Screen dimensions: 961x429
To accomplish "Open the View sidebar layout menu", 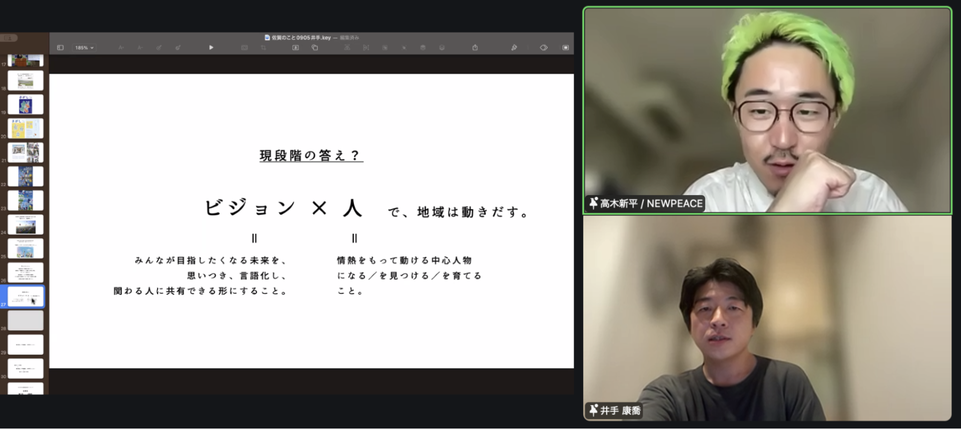I will point(61,47).
